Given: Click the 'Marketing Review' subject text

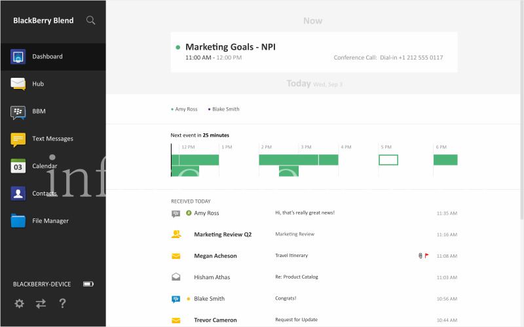Looking at the screenshot, I should pyautogui.click(x=295, y=234).
